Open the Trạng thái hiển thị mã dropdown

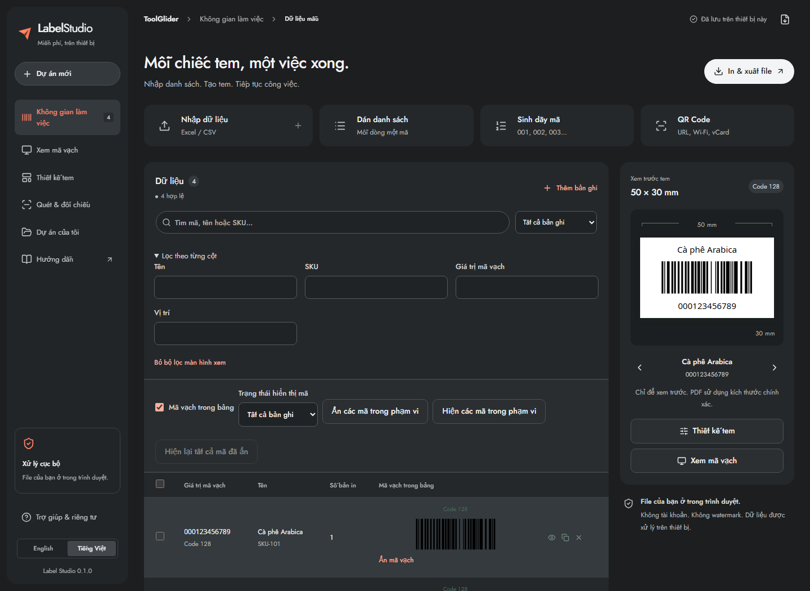[278, 414]
